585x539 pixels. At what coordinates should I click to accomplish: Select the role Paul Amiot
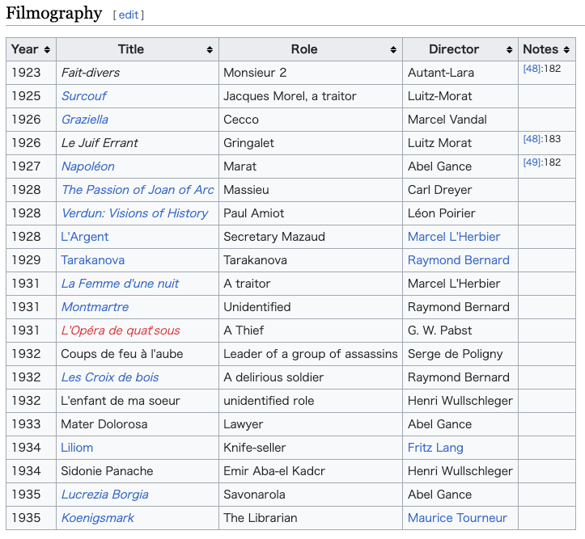click(254, 213)
